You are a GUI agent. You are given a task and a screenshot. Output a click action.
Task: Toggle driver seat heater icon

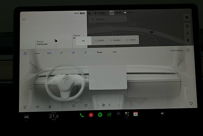pos(25,107)
